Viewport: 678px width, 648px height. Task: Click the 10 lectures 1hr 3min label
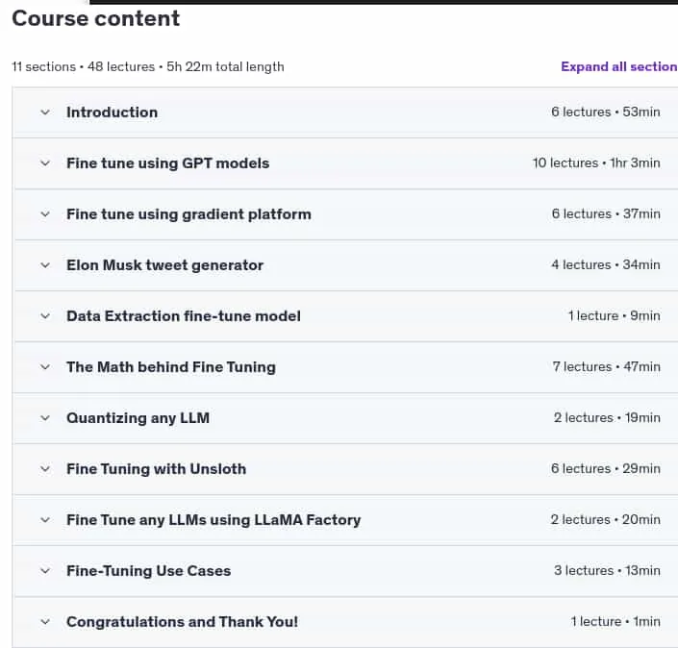click(x=596, y=163)
